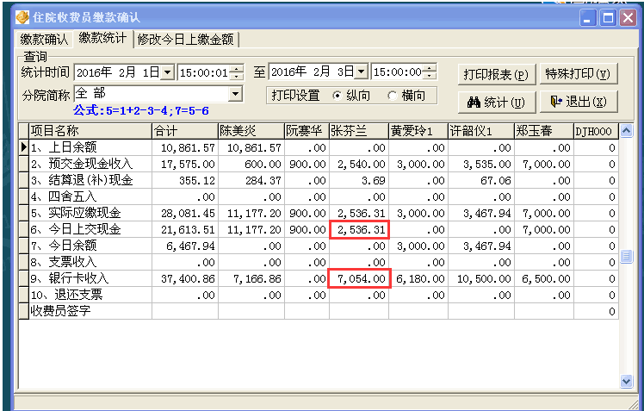The image size is (644, 411).
Task: Click the 合计 total 28,081.45
Action: (185, 213)
